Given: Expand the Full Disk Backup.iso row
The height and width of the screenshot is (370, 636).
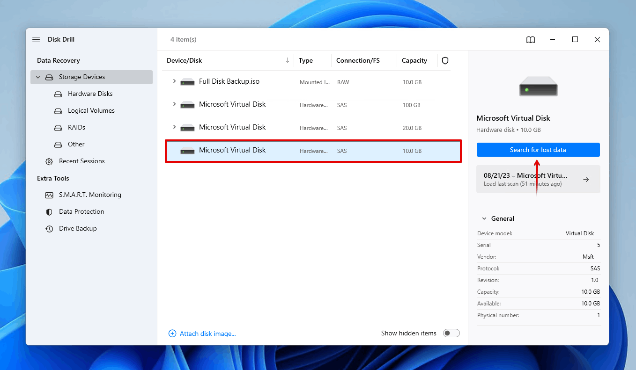Looking at the screenshot, I should pos(174,81).
